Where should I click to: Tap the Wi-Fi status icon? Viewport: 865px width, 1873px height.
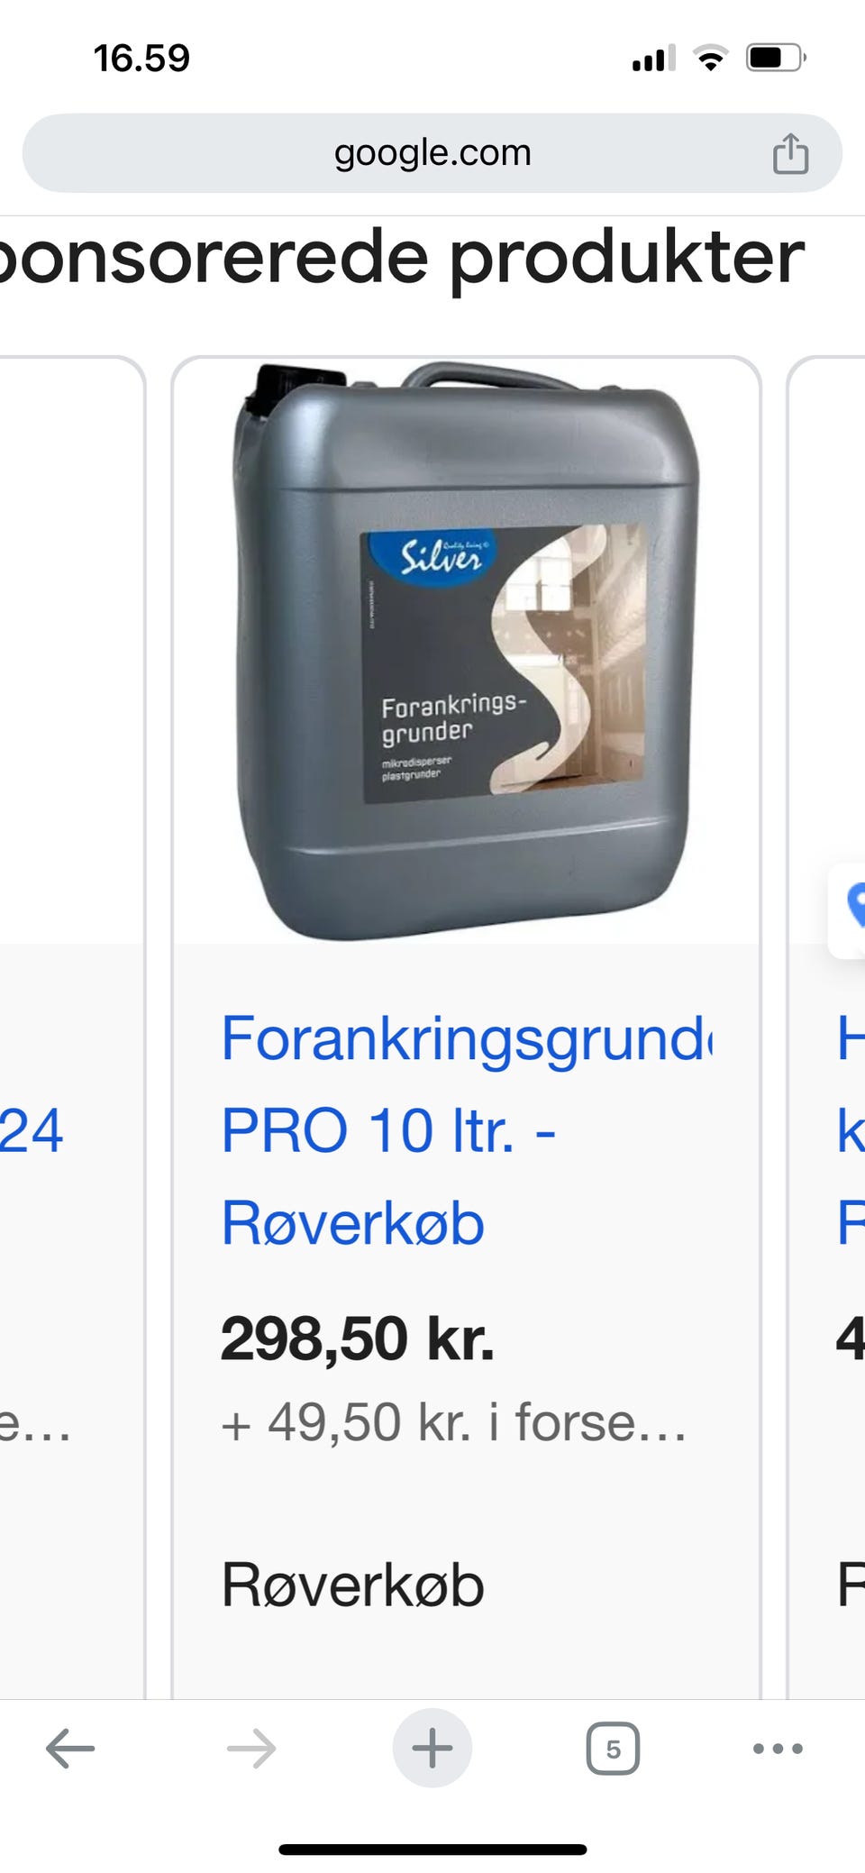pos(711,59)
